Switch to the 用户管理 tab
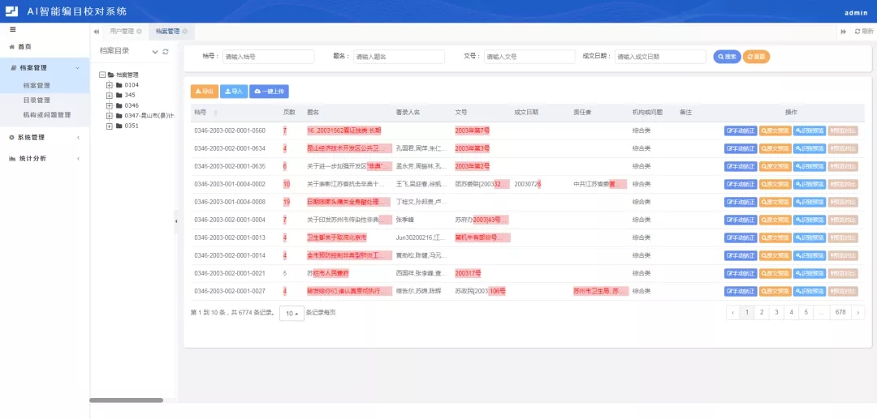The image size is (877, 419). coord(121,31)
